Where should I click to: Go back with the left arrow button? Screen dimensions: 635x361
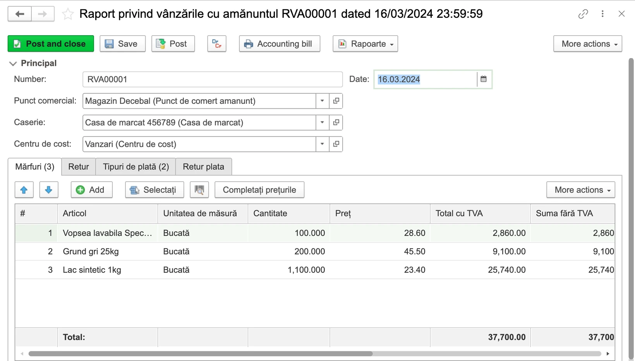(x=20, y=14)
